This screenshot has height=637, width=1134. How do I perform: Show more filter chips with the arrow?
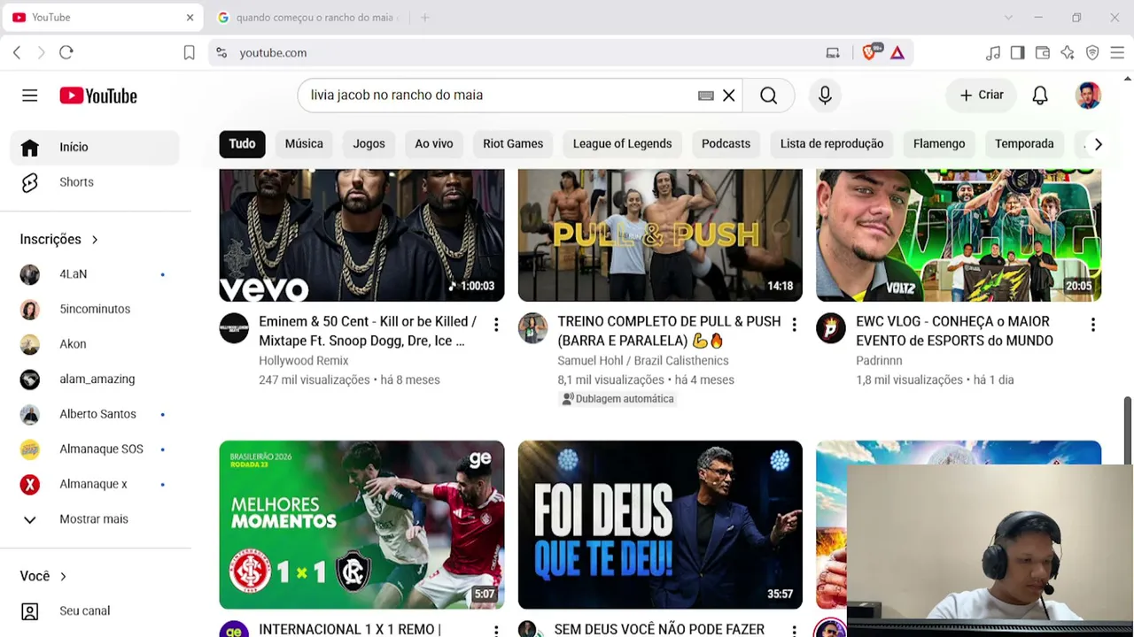[1098, 144]
